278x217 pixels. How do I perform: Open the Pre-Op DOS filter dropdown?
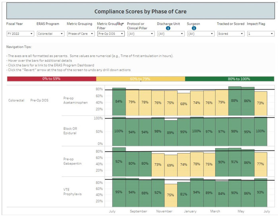coord(110,34)
